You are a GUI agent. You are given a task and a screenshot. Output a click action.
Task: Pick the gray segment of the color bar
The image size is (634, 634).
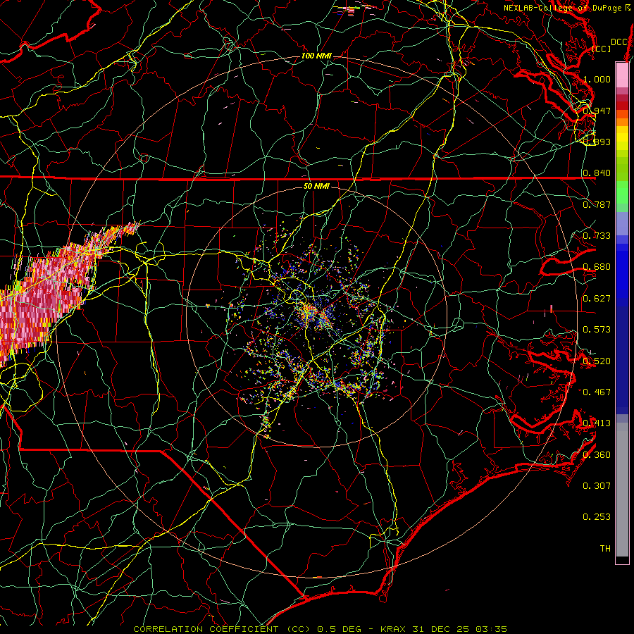coord(622,490)
